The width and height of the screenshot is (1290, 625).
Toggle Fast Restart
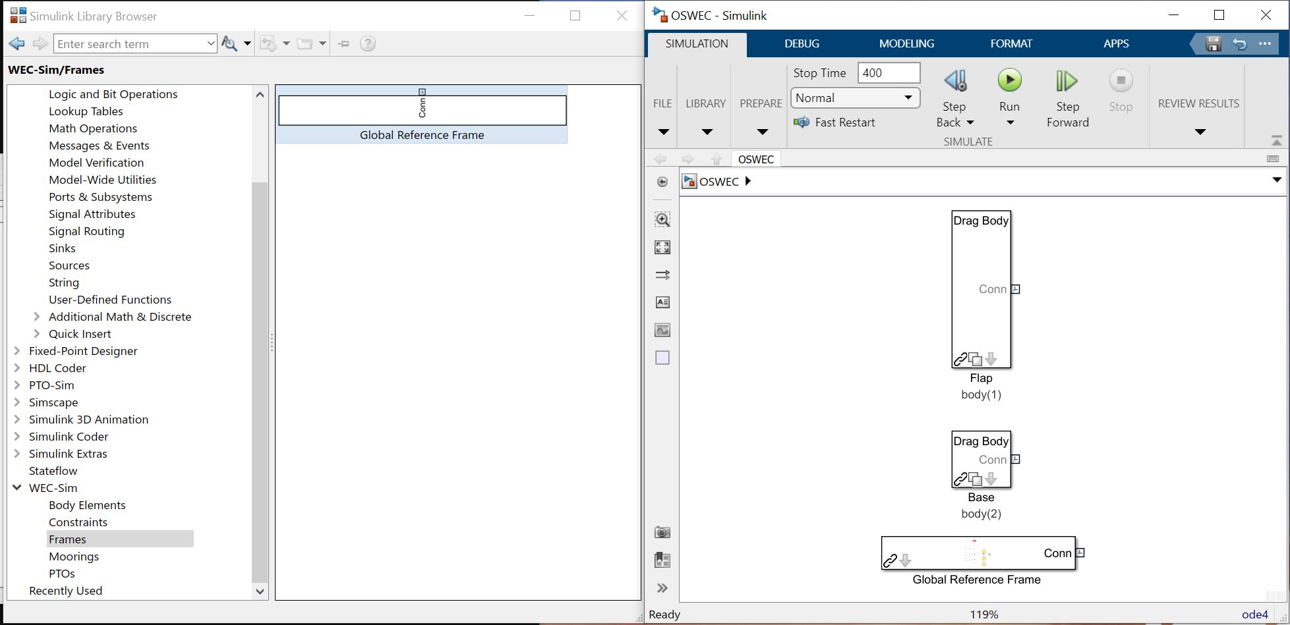pos(835,122)
